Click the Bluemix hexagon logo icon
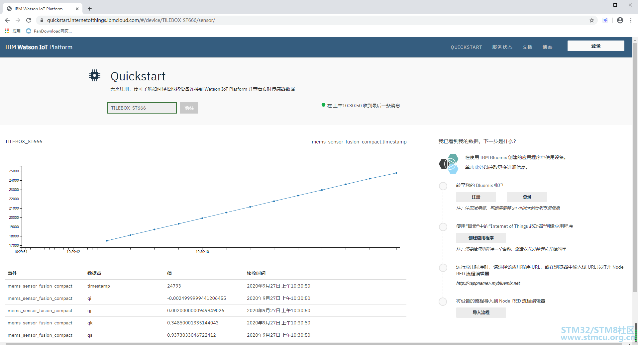 tap(449, 164)
